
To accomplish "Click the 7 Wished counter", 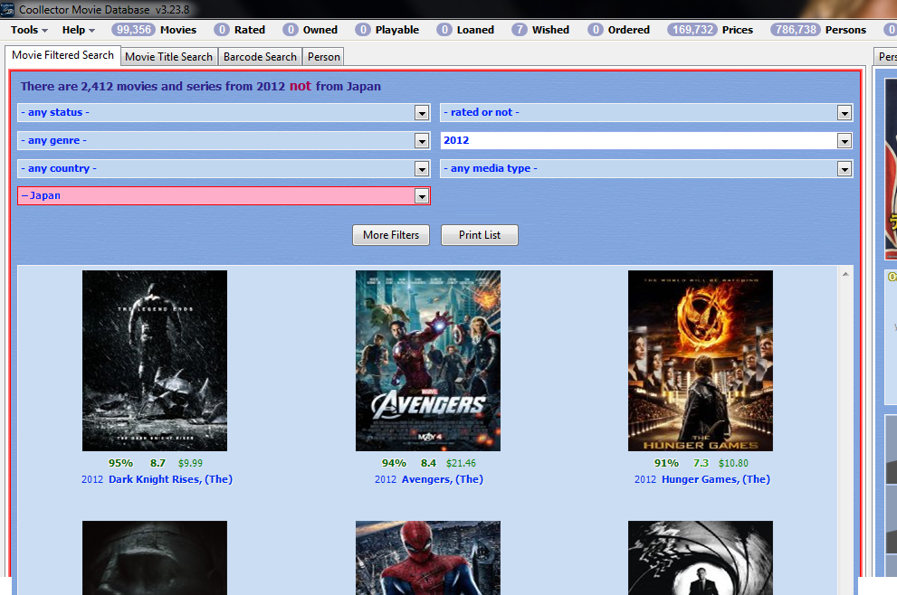I will point(540,30).
